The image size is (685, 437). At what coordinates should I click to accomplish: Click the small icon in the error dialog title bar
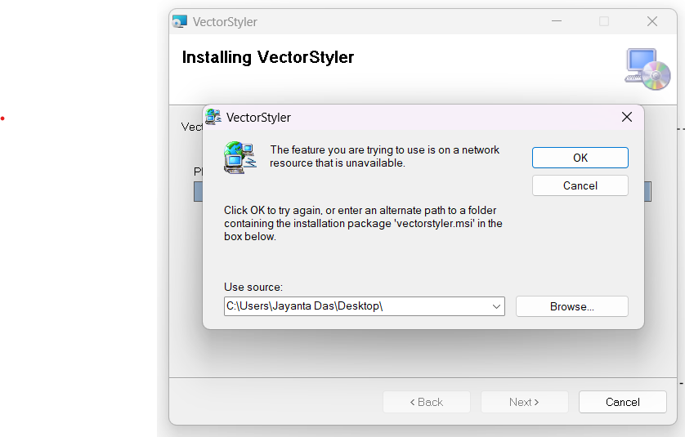pos(213,117)
